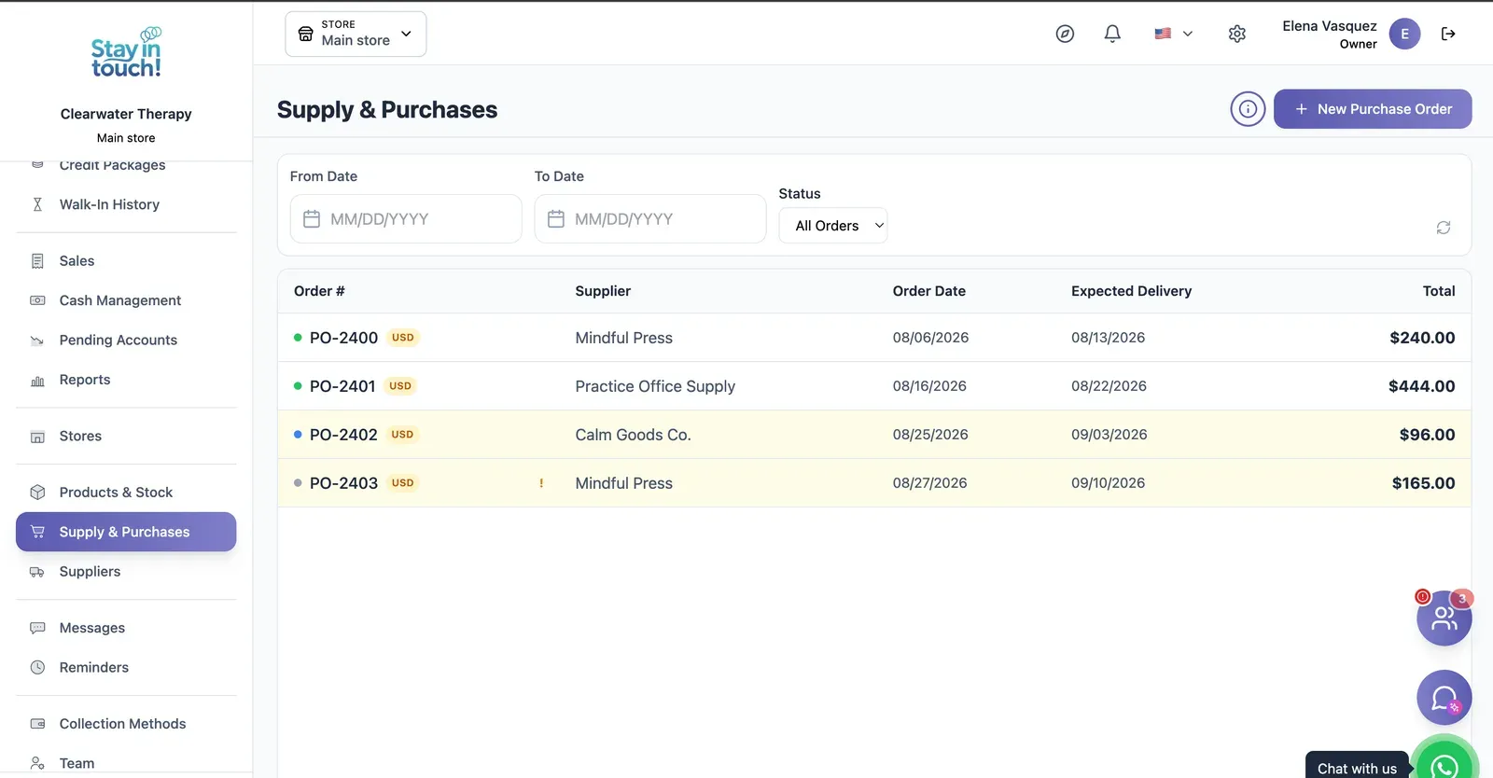Open the language flag dropdown
The width and height of the screenshot is (1493, 778).
tap(1174, 34)
